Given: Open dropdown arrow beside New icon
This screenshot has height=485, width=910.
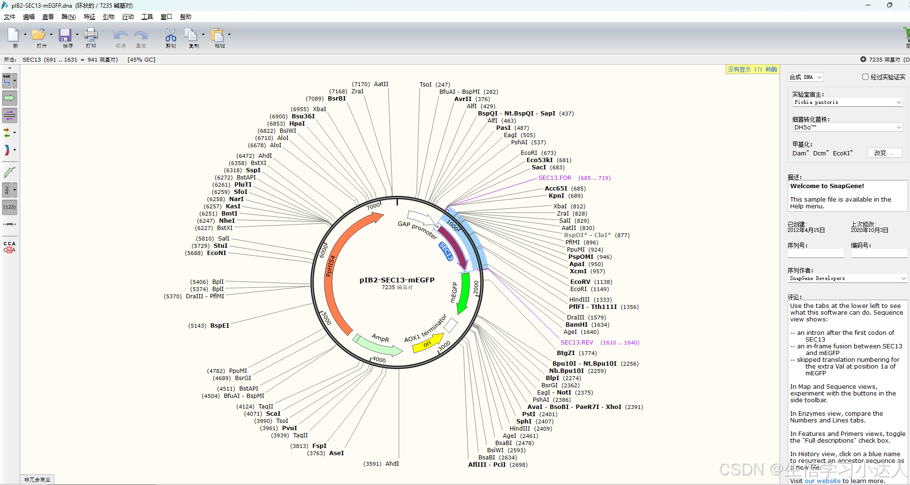Looking at the screenshot, I should 25,35.
